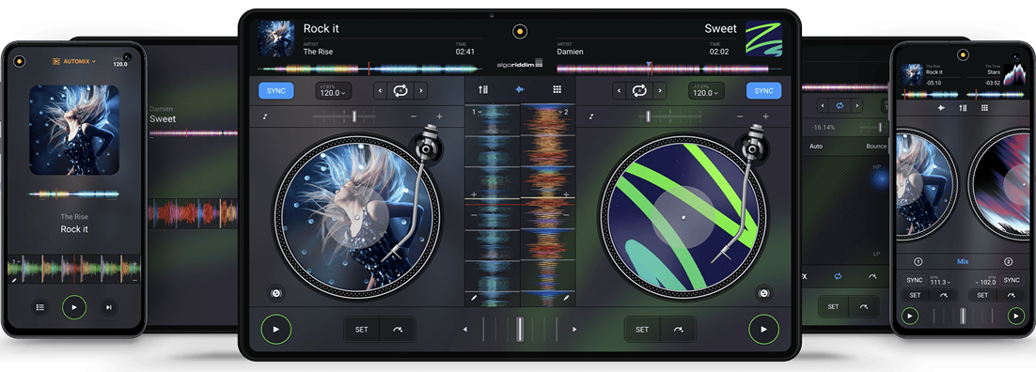Click SET button on the right background tablet

pyautogui.click(x=833, y=306)
